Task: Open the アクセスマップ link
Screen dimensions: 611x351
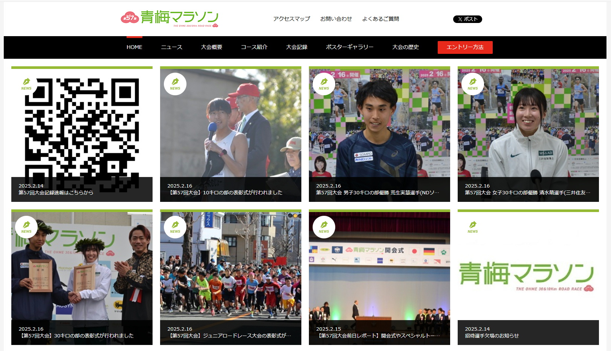Action: (x=292, y=19)
